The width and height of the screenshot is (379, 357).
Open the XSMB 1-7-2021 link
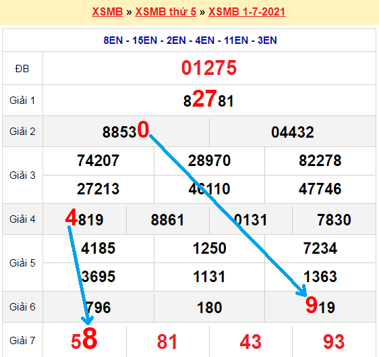pyautogui.click(x=247, y=11)
